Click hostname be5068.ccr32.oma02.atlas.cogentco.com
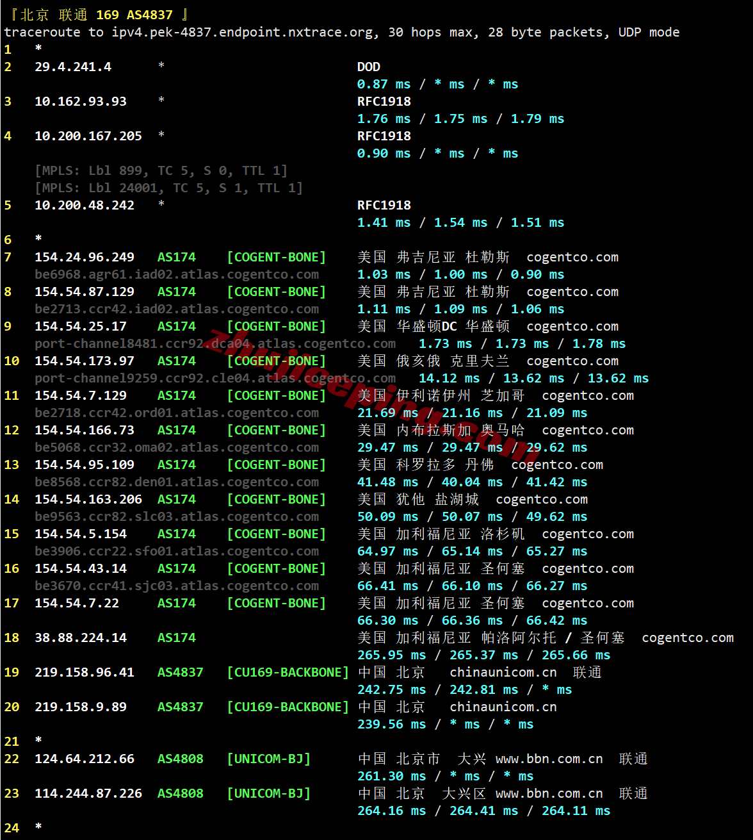This screenshot has height=840, width=753. pos(177,447)
